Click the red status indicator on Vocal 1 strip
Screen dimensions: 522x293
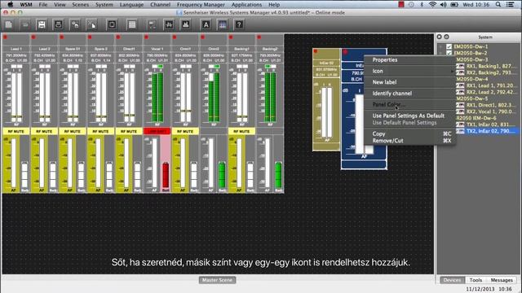click(x=147, y=37)
